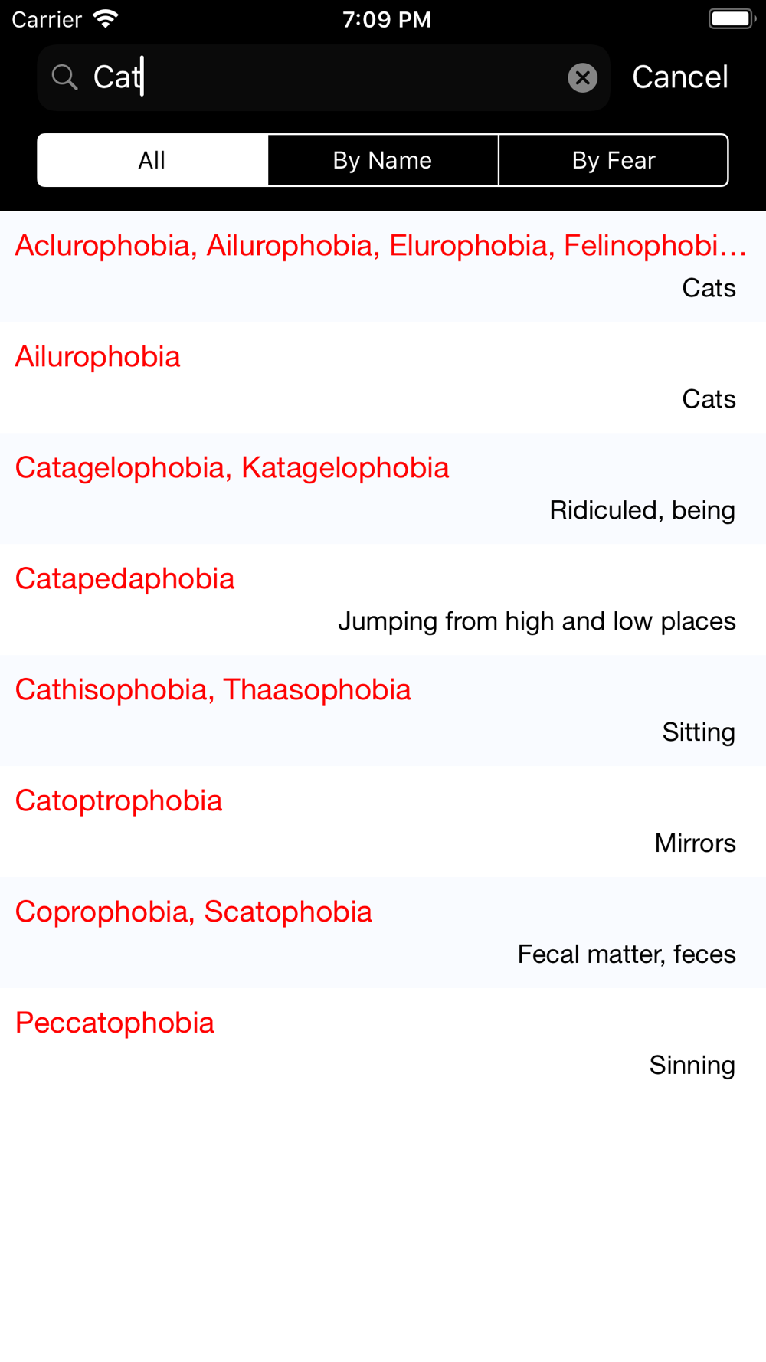This screenshot has width=766, height=1362.
Task: Switch to By Name filter
Action: click(383, 160)
